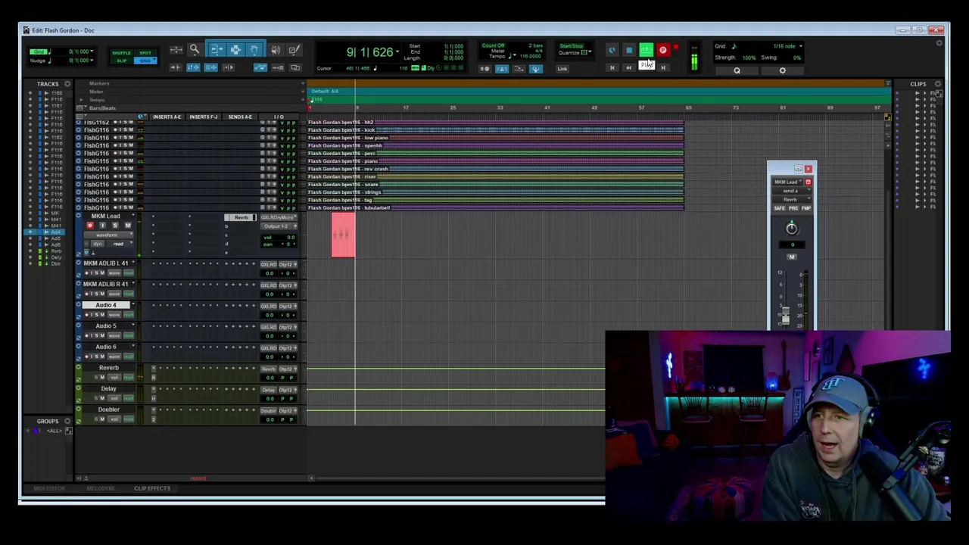Toggle input monitoring on MKM Lead track

(102, 225)
